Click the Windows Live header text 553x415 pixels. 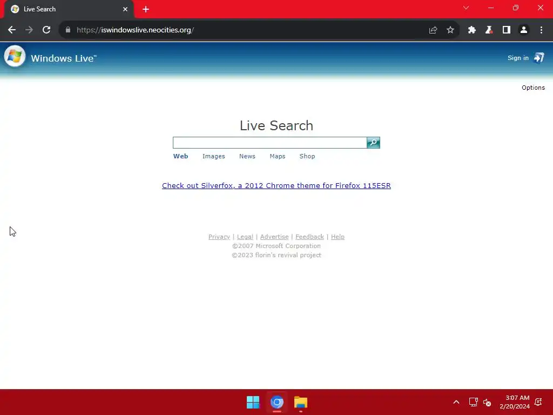tap(64, 58)
